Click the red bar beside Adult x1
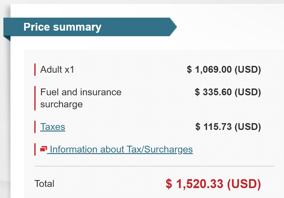The height and width of the screenshot is (198, 284). [35, 70]
